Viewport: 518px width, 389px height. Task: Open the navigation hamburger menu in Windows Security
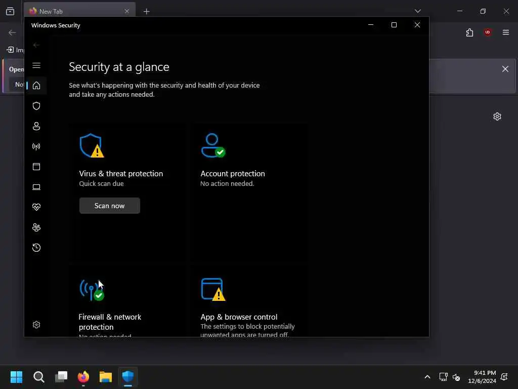(x=36, y=65)
